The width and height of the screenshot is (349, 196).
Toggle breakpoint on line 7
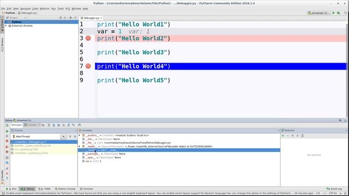pos(88,66)
